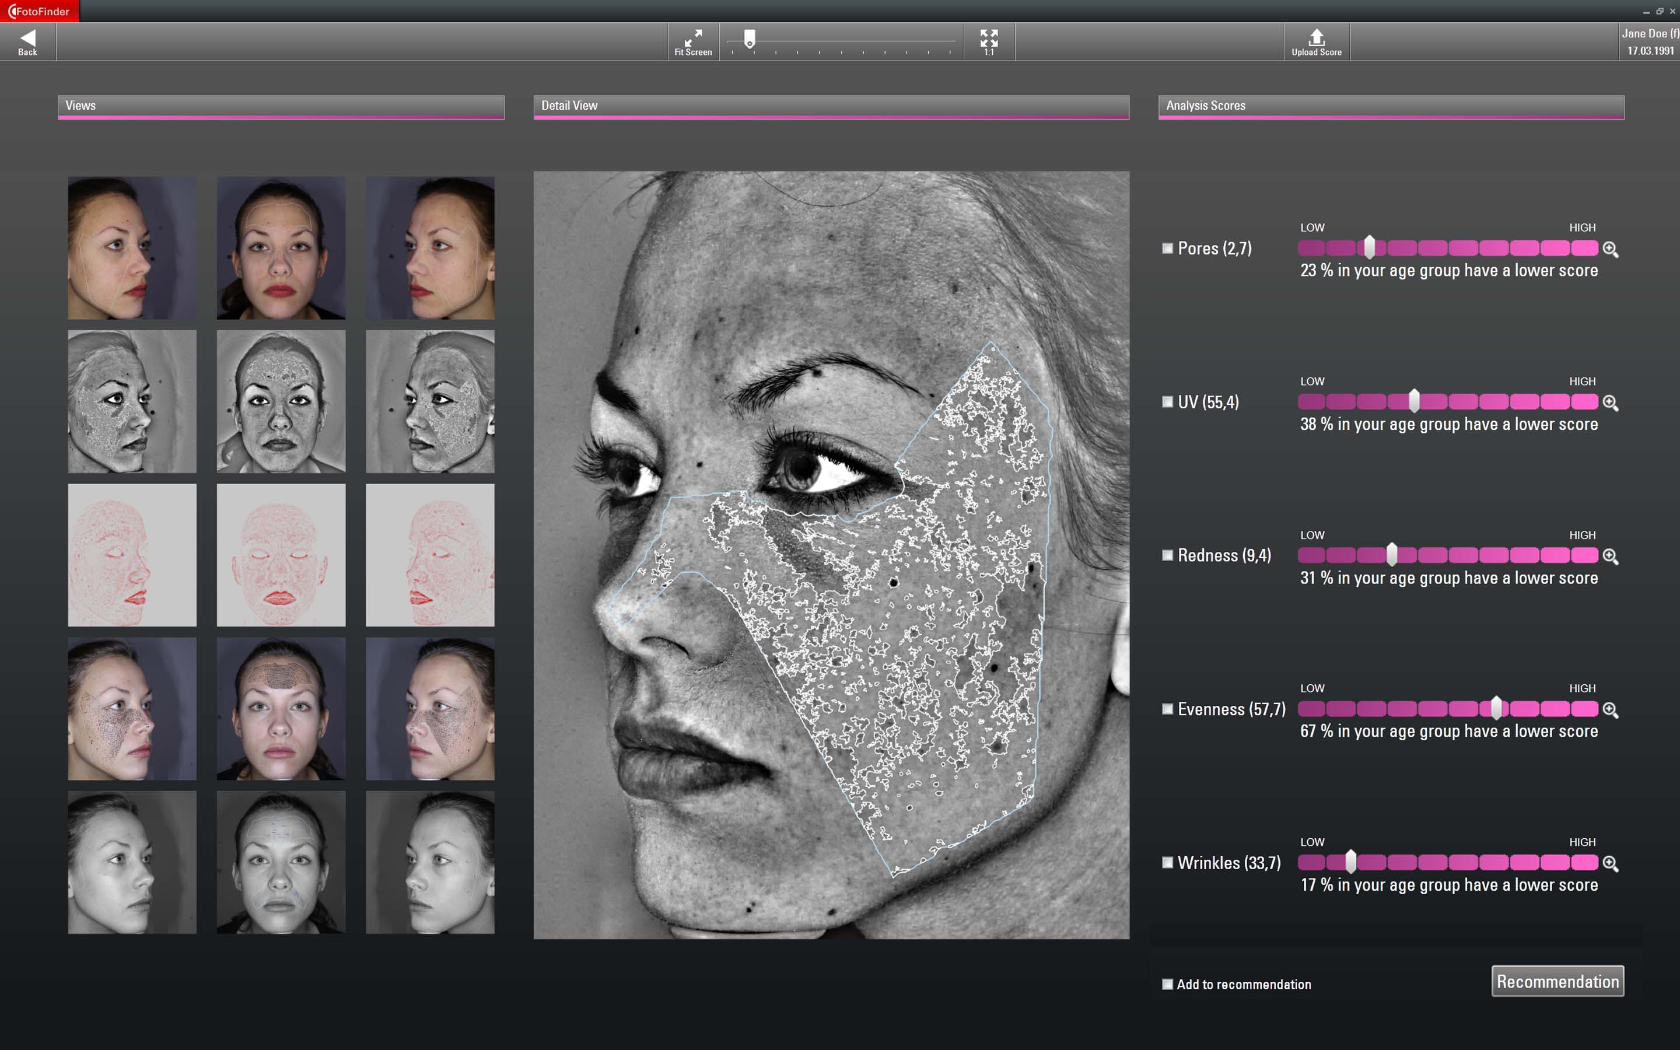Open magnifier next to Wrinkles score bar
1680x1050 pixels.
pyautogui.click(x=1610, y=863)
